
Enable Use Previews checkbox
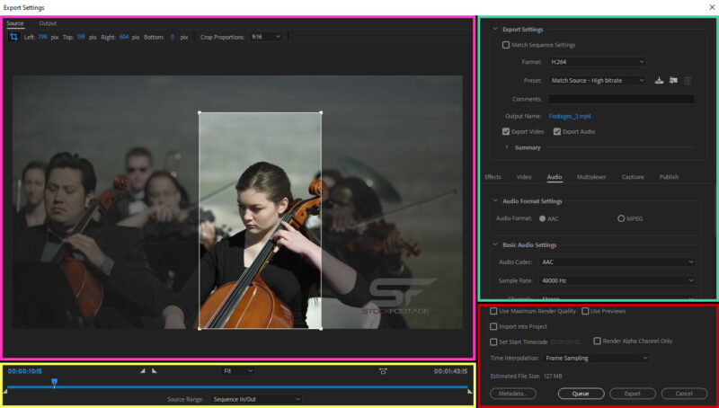[585, 311]
